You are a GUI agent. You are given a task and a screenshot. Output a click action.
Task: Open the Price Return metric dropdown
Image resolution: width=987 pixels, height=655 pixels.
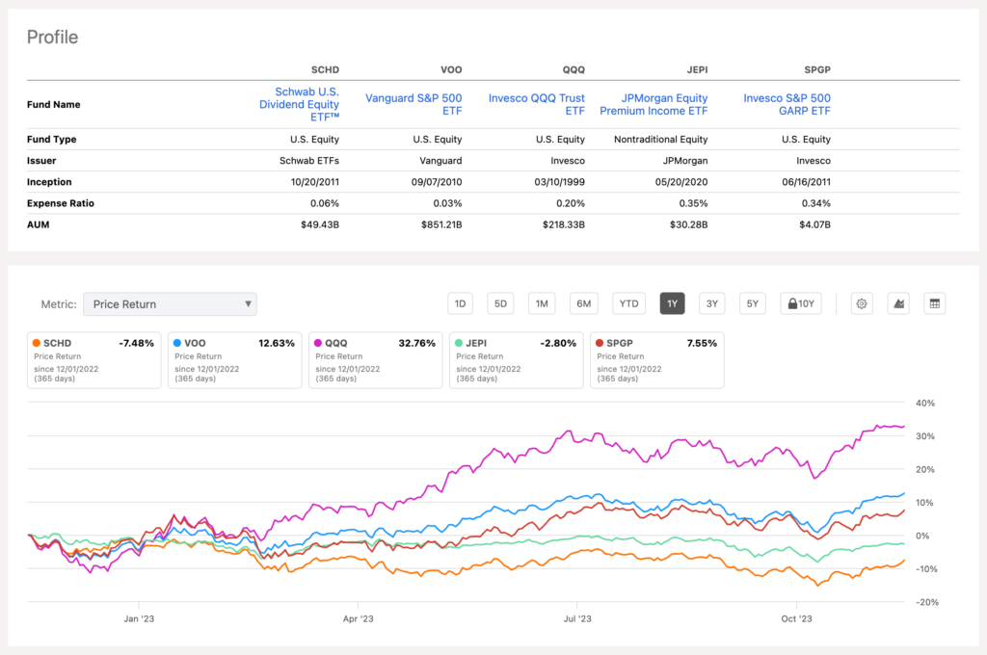[x=170, y=304]
